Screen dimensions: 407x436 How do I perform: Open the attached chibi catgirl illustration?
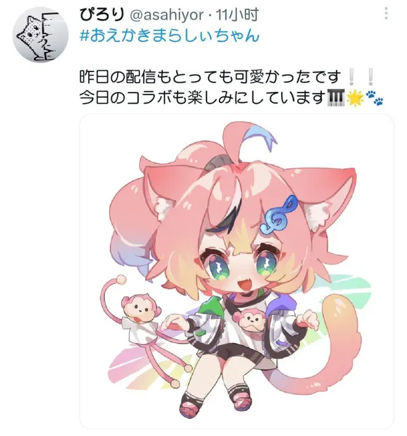pos(237,271)
